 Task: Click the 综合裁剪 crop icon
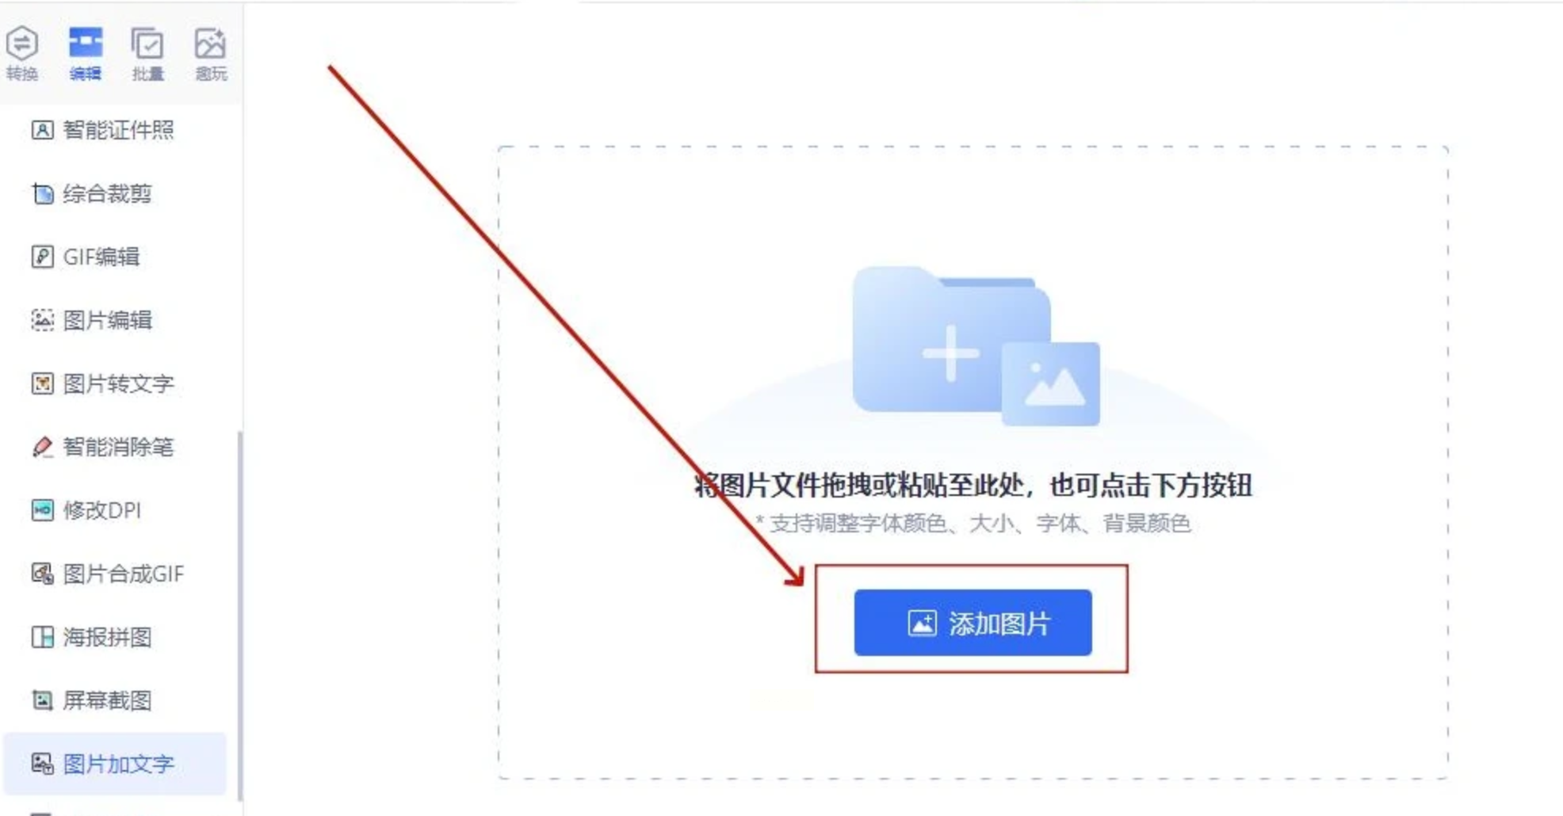(x=42, y=193)
